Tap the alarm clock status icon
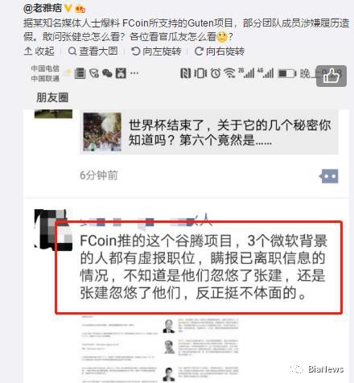This screenshot has height=383, width=354. click(x=216, y=73)
